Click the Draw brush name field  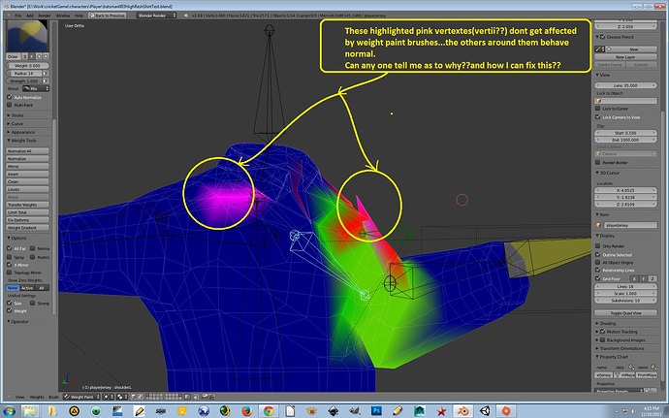(x=14, y=57)
